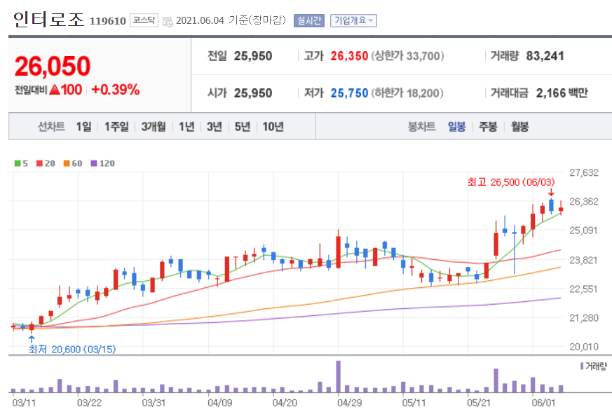Click the 거래량 value 83,241
The height and width of the screenshot is (412, 612).
coord(545,56)
